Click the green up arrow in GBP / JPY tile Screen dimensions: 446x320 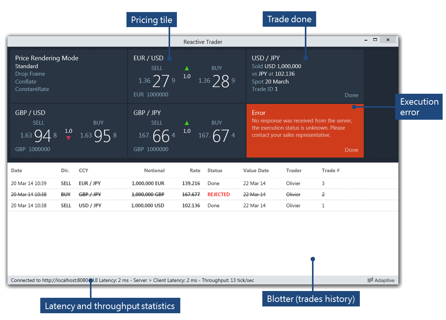pyautogui.click(x=187, y=123)
